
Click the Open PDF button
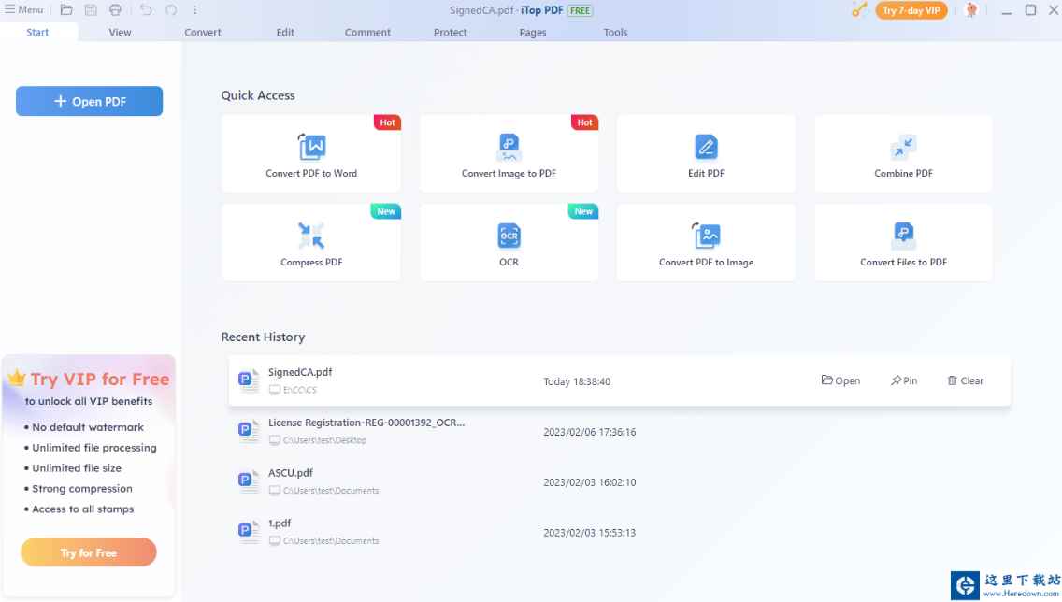90,101
